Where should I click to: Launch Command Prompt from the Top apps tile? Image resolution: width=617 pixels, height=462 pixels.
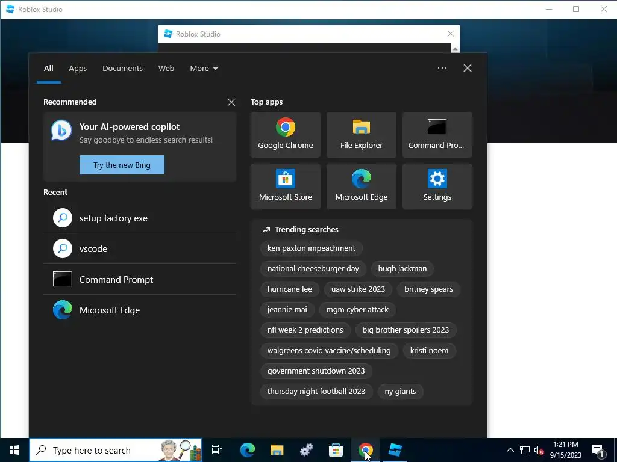[437, 135]
